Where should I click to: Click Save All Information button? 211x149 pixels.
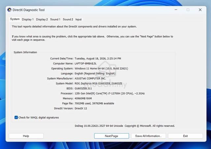[149, 136]
